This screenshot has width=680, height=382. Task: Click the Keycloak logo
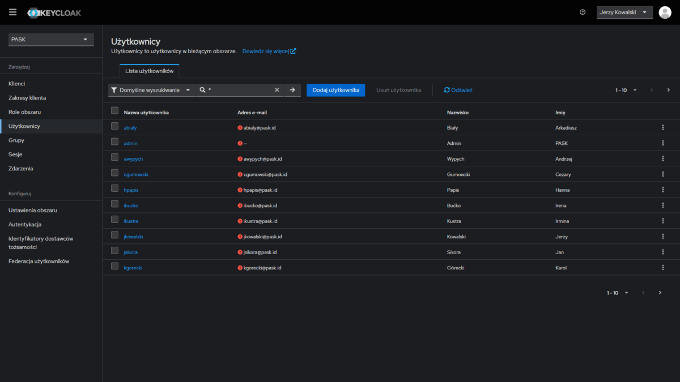coord(54,12)
